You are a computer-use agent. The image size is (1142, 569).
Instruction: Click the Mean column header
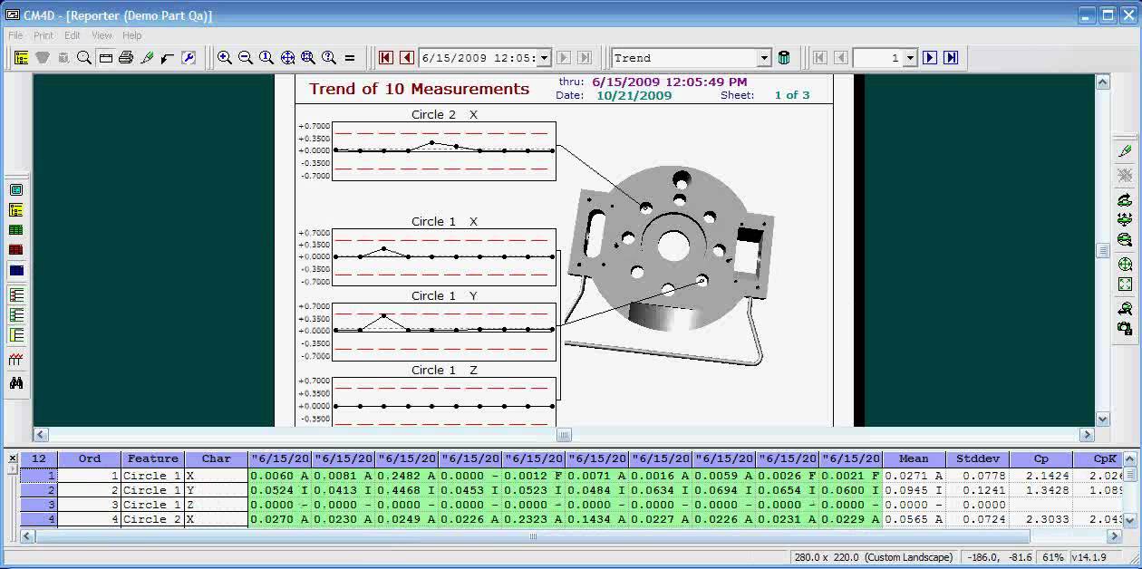pyautogui.click(x=914, y=459)
